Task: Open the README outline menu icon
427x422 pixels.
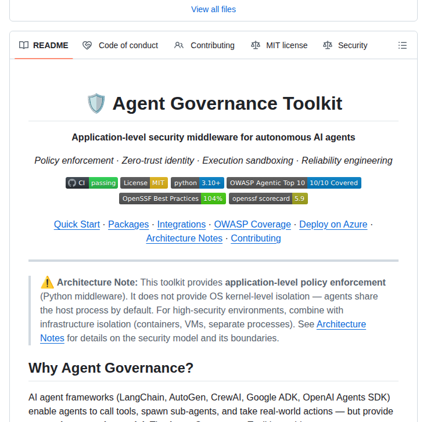Action: 402,45
